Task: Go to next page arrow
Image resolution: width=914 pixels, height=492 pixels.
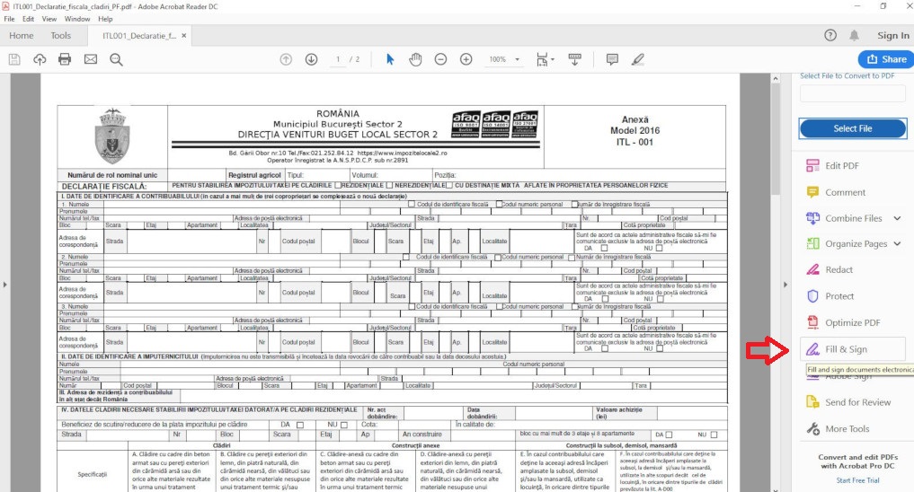Action: click(x=311, y=59)
